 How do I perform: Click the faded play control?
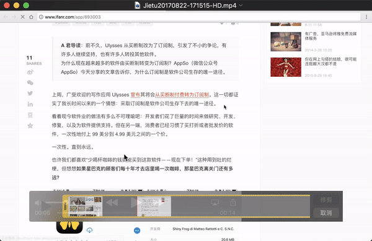click(136, 203)
